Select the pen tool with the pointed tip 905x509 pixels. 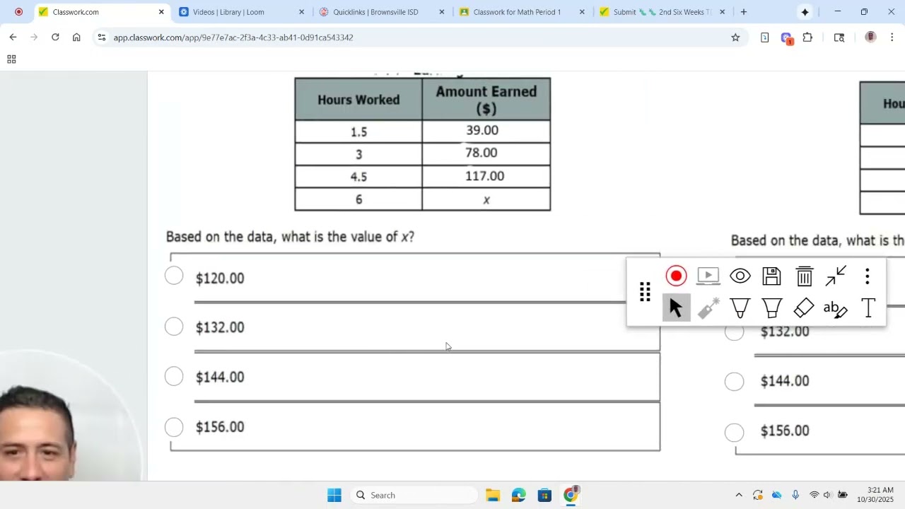tap(740, 308)
